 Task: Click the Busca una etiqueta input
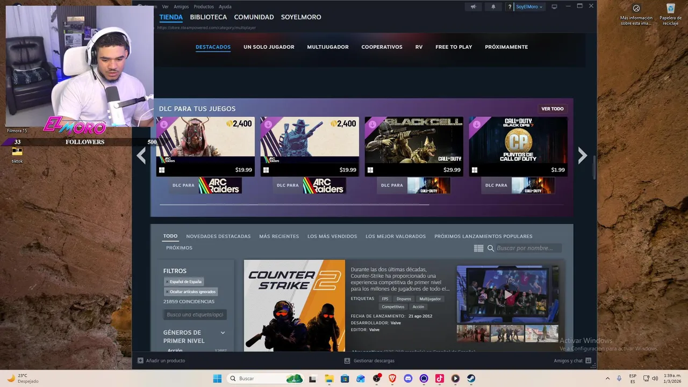pos(195,314)
